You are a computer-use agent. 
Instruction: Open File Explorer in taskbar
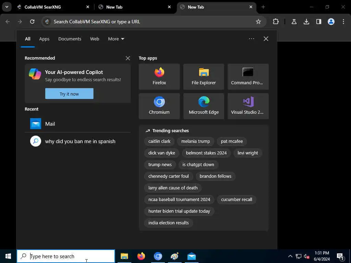pos(124,256)
